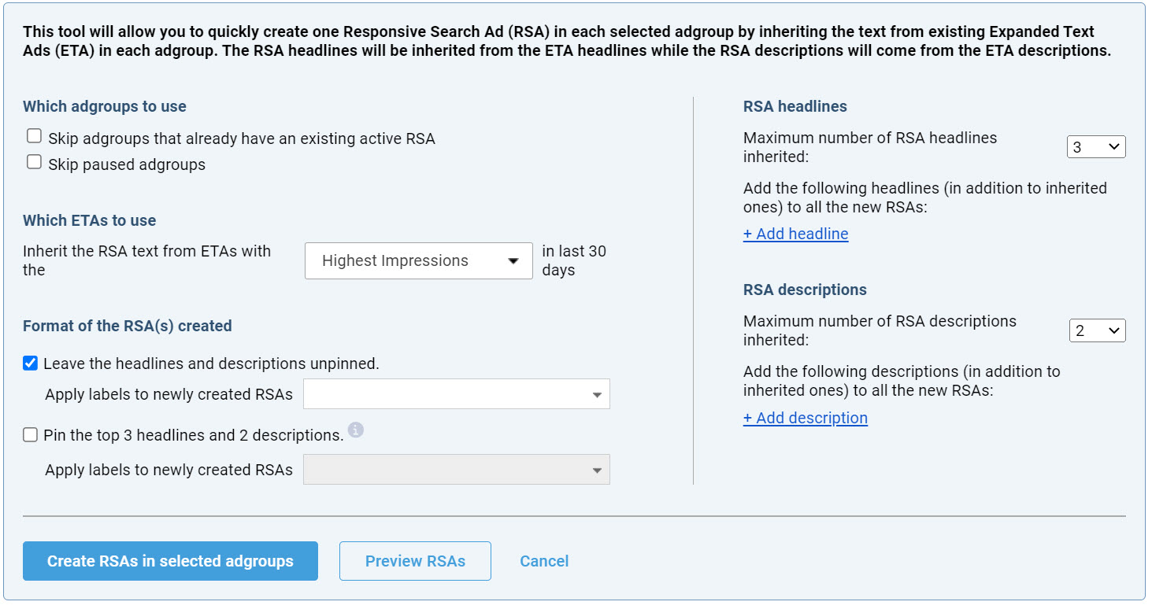This screenshot has height=609, width=1152.
Task: Expand maximum RSA headlines inherited selector
Action: [x=1095, y=147]
